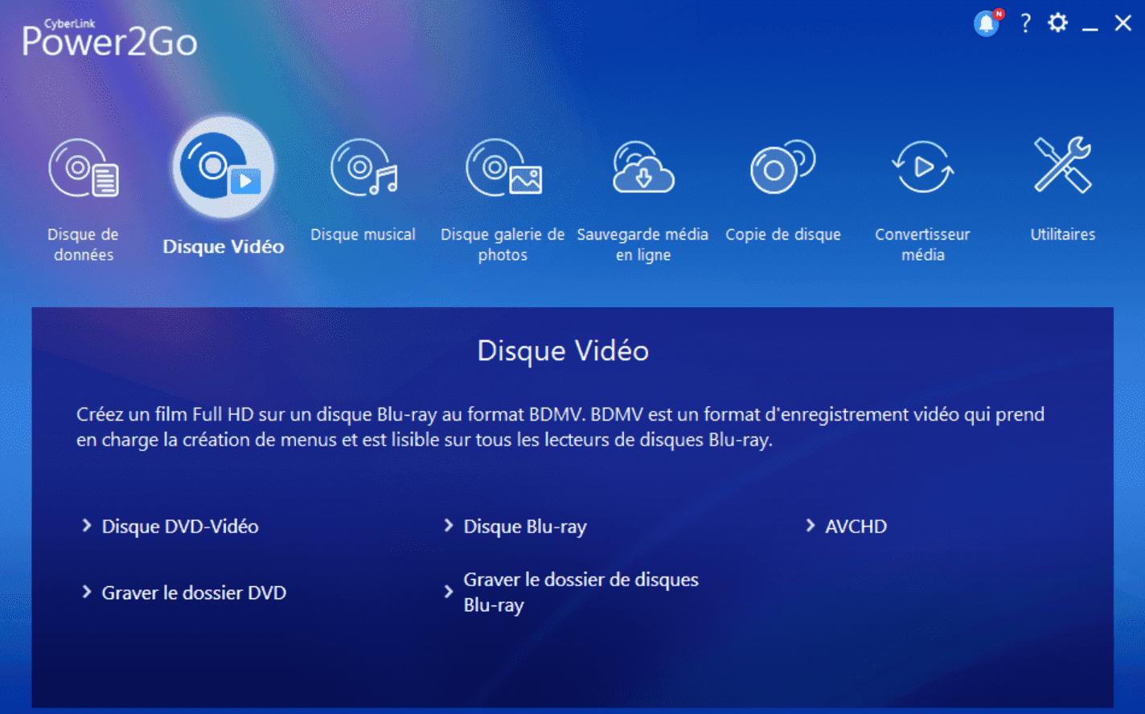View notifications via the bell icon
1145x714 pixels.
[x=987, y=23]
